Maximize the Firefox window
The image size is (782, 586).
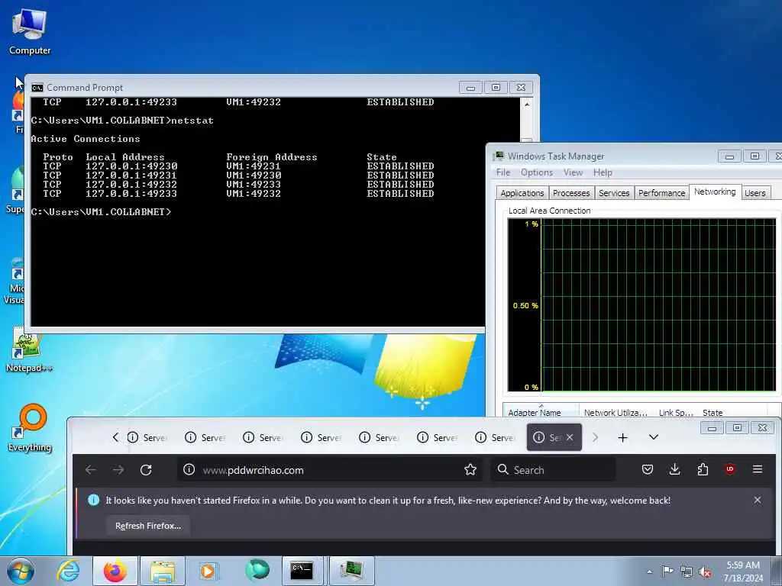(x=737, y=427)
